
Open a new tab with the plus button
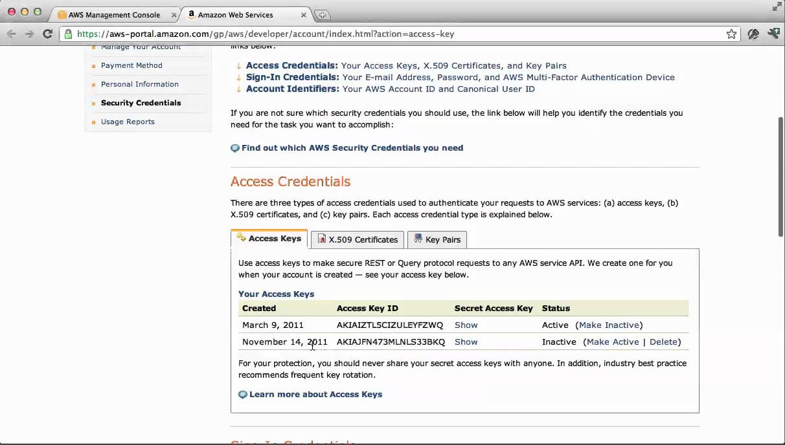322,15
